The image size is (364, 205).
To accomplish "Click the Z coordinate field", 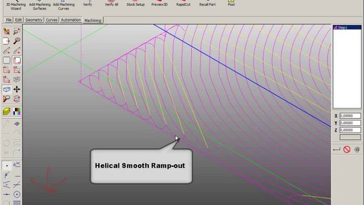I will tap(350, 130).
